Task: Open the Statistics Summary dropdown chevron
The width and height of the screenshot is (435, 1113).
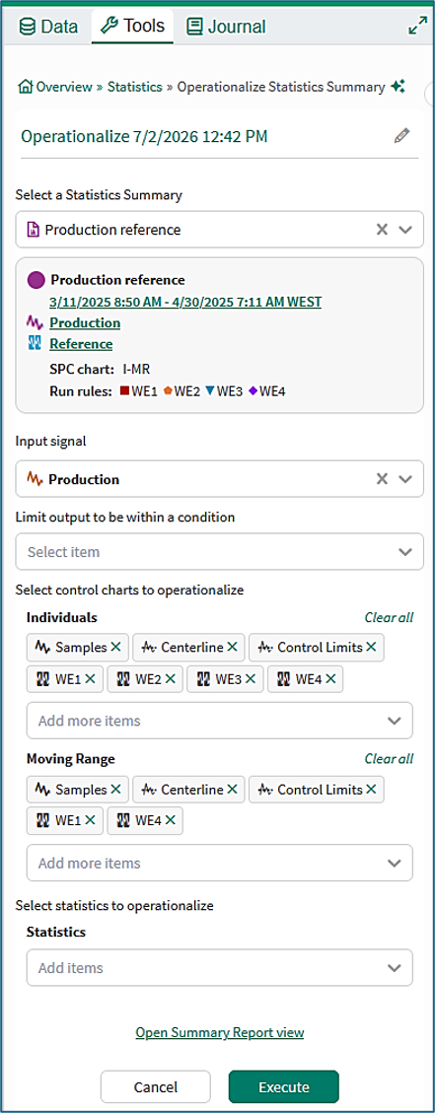Action: [x=405, y=230]
